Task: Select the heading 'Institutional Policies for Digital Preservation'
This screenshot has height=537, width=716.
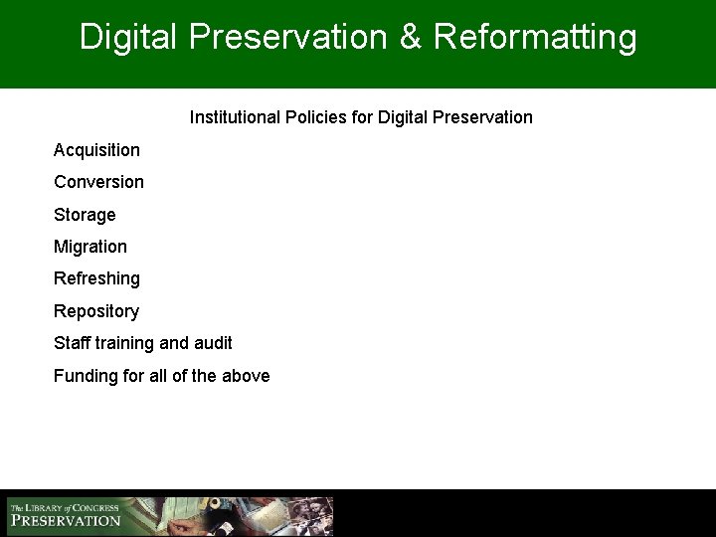Action: 361,117
